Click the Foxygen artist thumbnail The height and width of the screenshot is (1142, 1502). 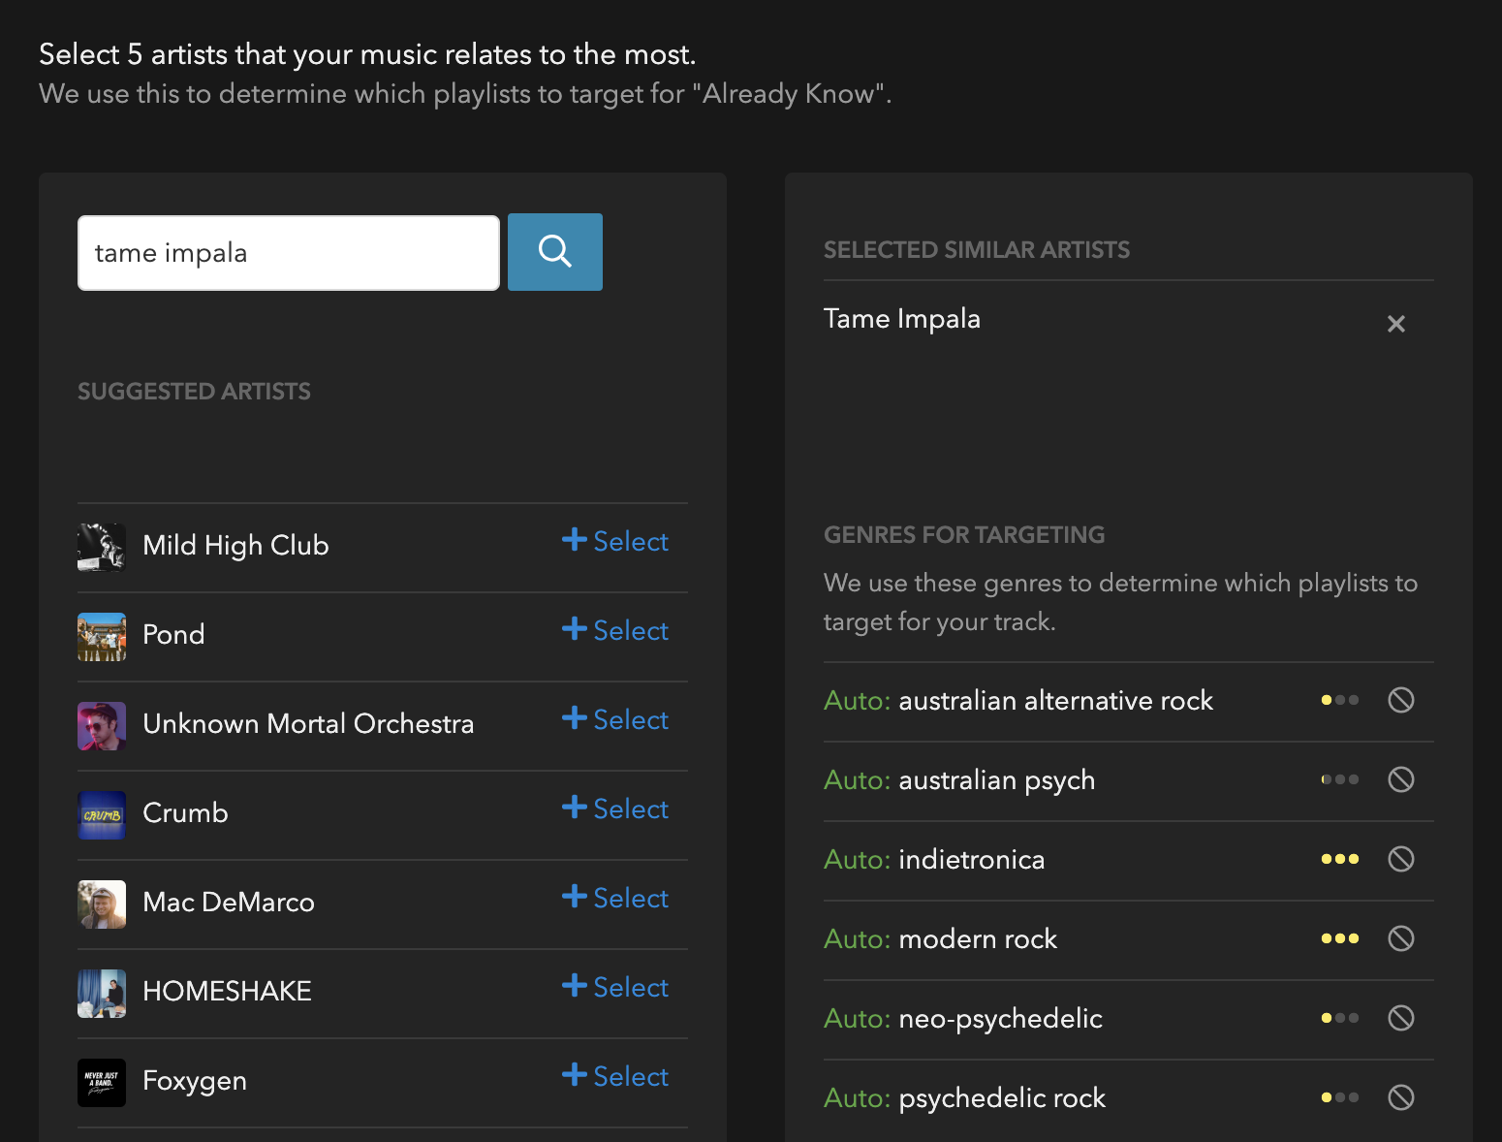tap(102, 1083)
